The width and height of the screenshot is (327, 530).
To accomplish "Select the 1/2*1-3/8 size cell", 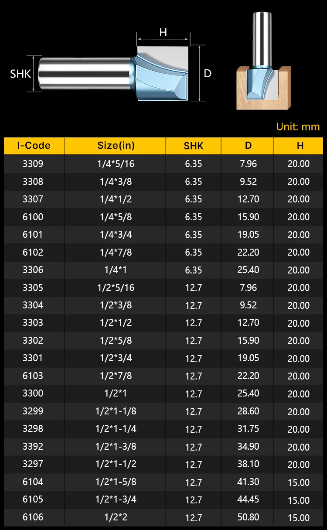I will click(x=116, y=447).
